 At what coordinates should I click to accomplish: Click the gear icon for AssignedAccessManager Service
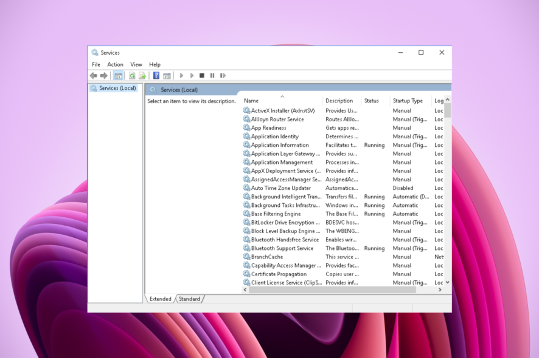pos(246,179)
